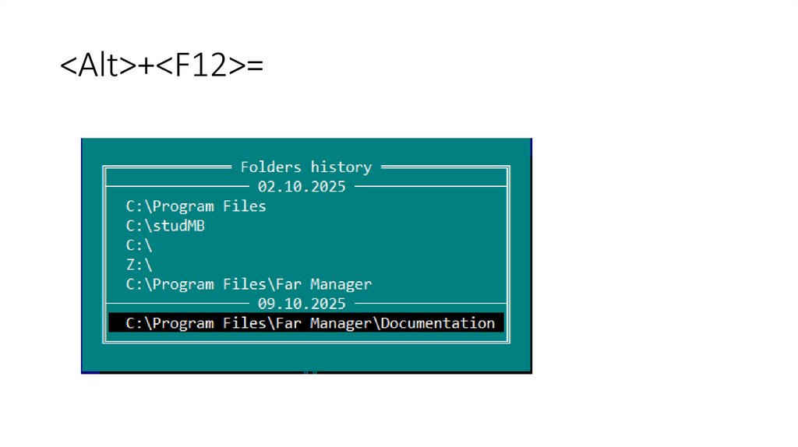Choose the C:\ root folder entry
Screen dimensions: 798x447
click(139, 245)
